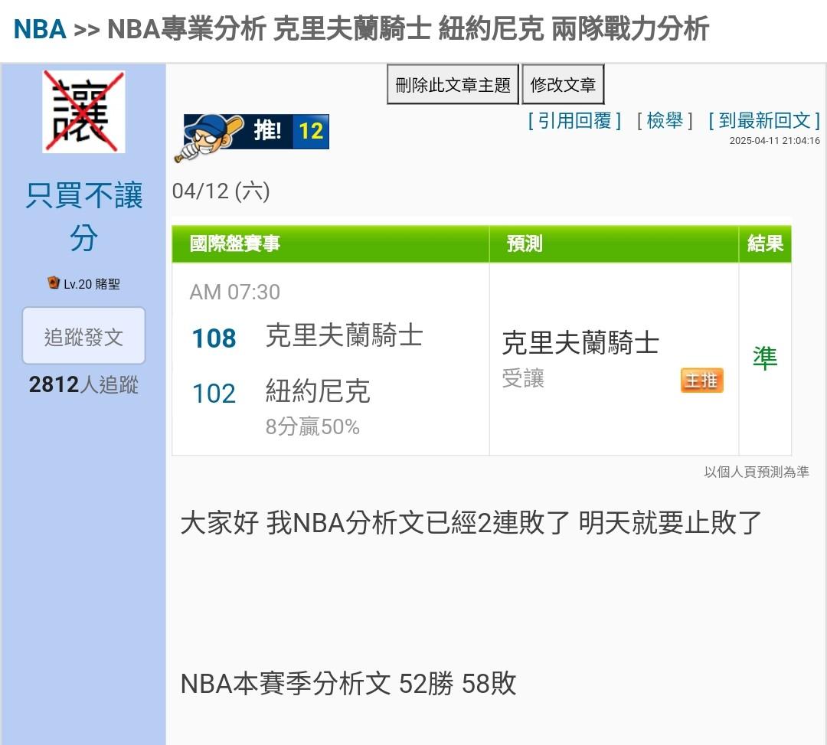This screenshot has width=827, height=745.
Task: Click the 2025-04-11 21:04:16 post timestamp
Action: click(774, 141)
